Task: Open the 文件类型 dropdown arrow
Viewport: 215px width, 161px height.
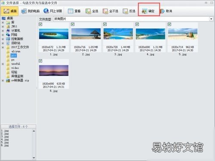Action: pos(211,19)
